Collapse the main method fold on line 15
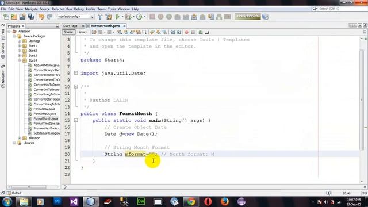This screenshot has height=207, width=368. coord(76,120)
